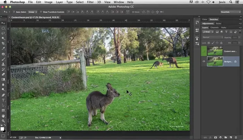This screenshot has width=243, height=140.
Task: Open the Normal blend mode dropdown
Action: point(212,37)
